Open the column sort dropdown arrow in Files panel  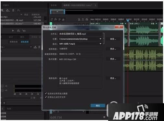[x=21, y=15]
